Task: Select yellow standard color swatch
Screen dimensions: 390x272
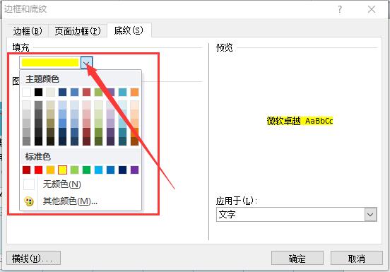Action: click(x=62, y=170)
